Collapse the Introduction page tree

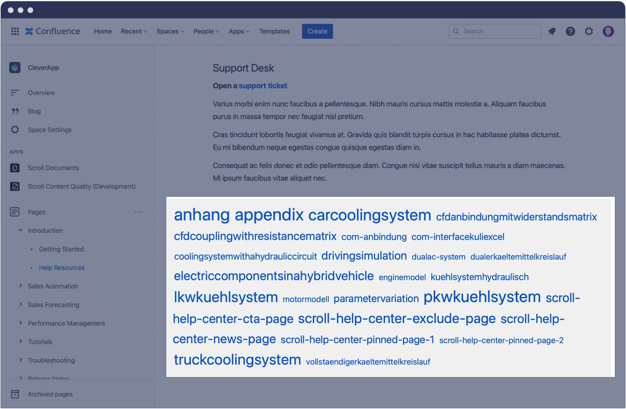(x=21, y=230)
